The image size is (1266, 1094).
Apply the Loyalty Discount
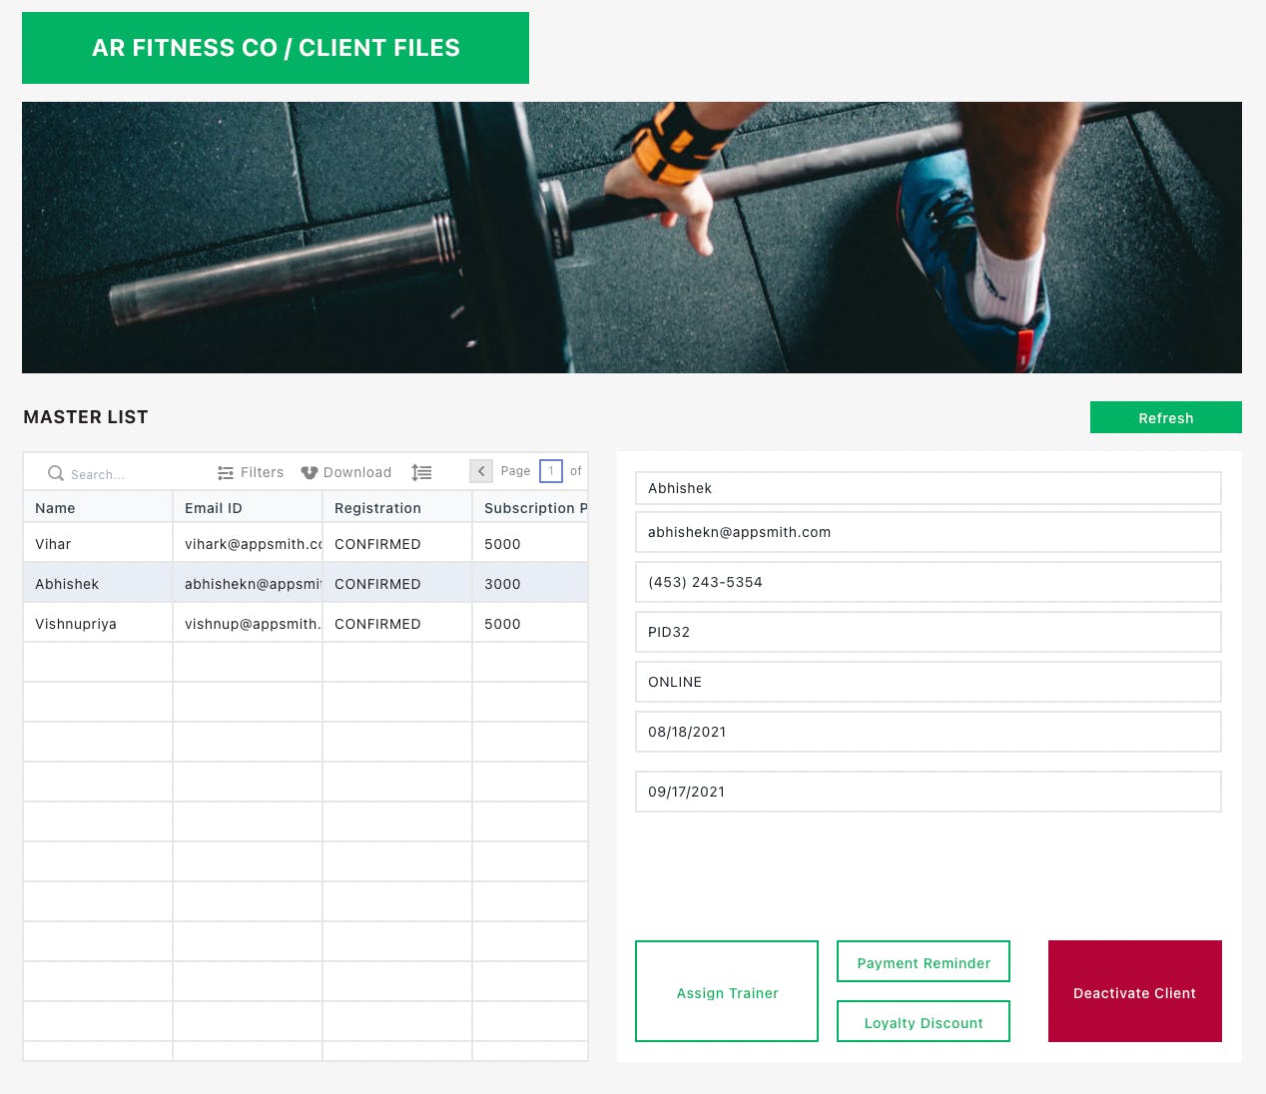click(x=923, y=1022)
